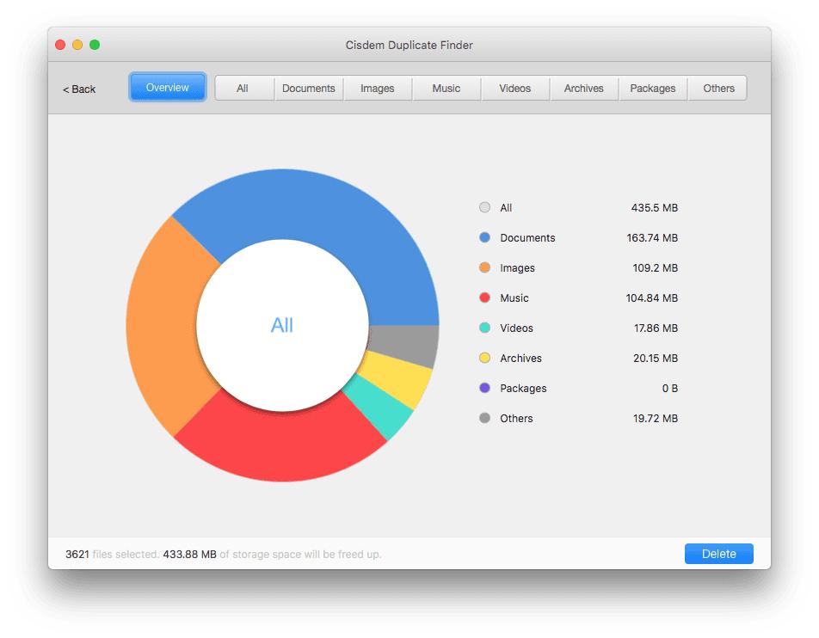Open the Videos tab

pos(515,89)
